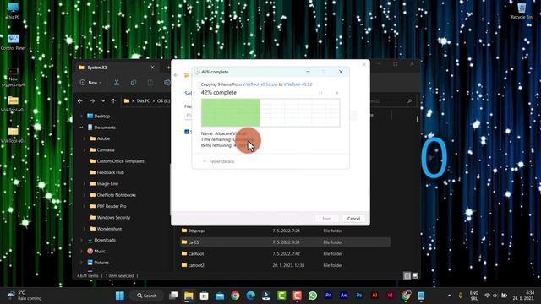Switch Explorer to details view icon

(407, 275)
